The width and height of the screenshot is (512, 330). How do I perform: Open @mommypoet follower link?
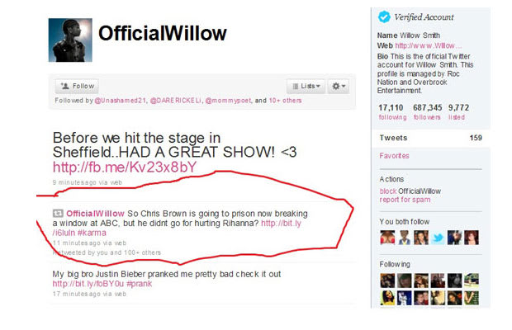click(228, 101)
